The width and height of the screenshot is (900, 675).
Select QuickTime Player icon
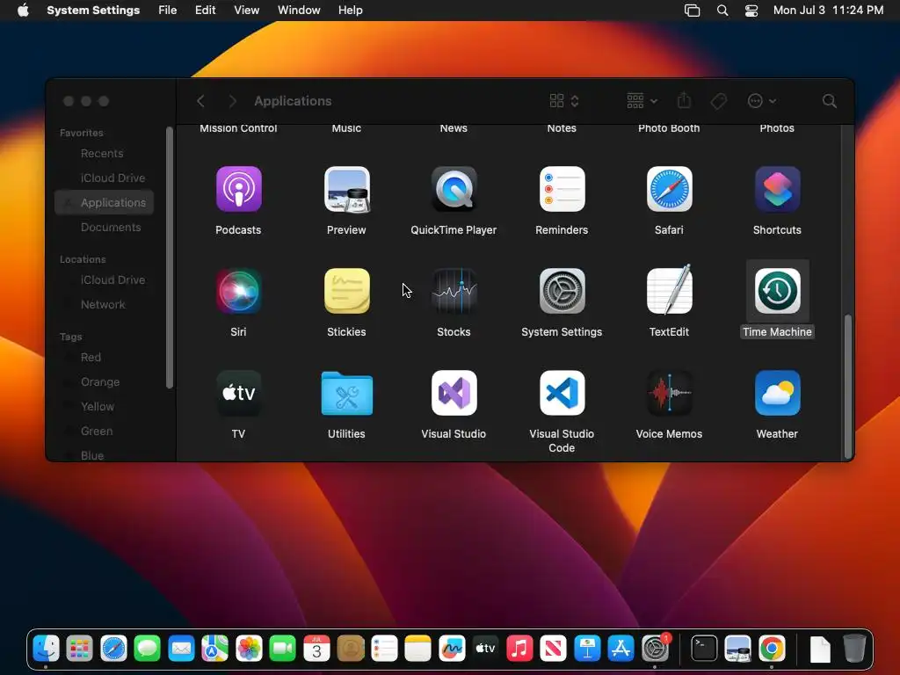454,190
